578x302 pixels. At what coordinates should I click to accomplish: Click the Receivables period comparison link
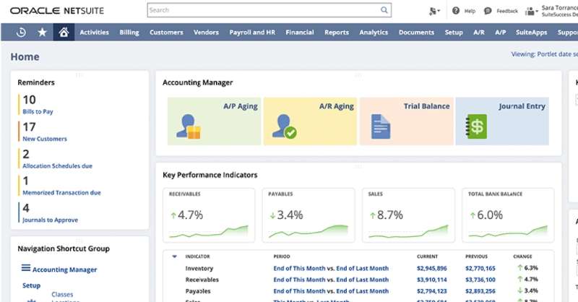click(331, 280)
